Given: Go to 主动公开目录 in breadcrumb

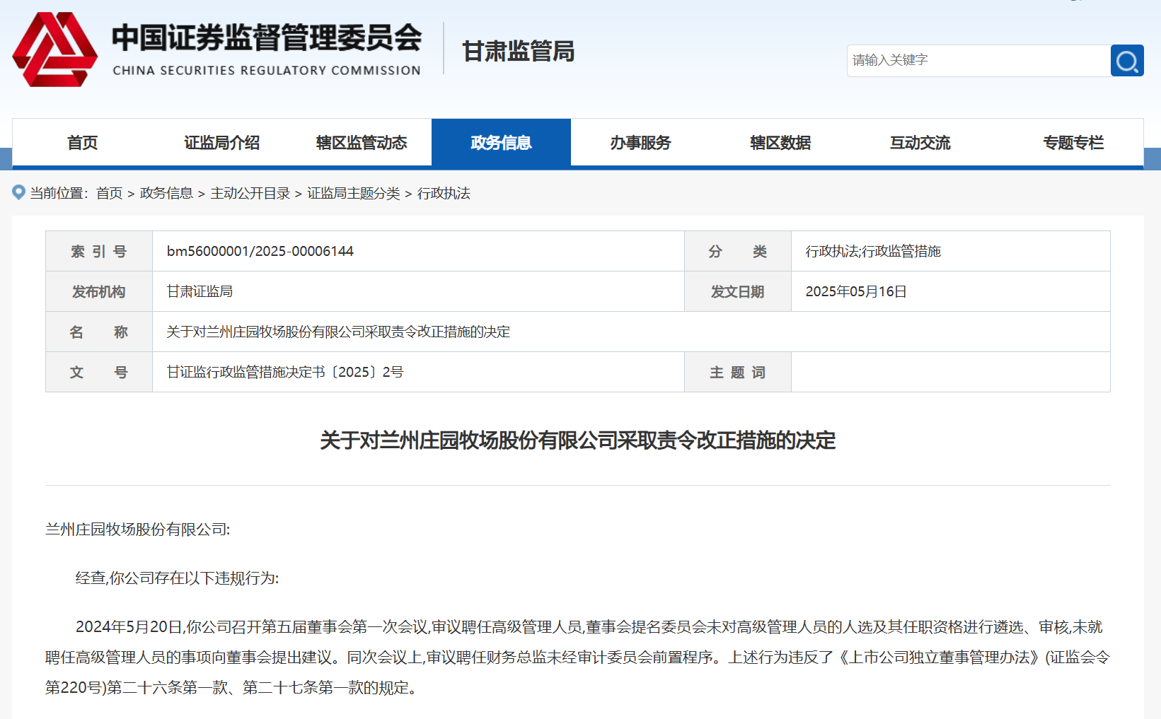Looking at the screenshot, I should coord(250,193).
